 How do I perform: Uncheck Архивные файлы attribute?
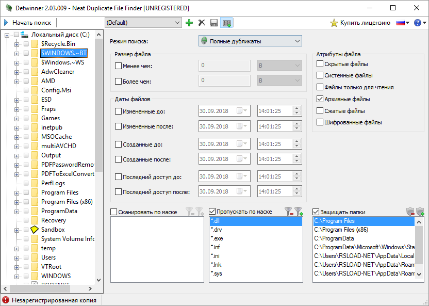click(x=320, y=99)
